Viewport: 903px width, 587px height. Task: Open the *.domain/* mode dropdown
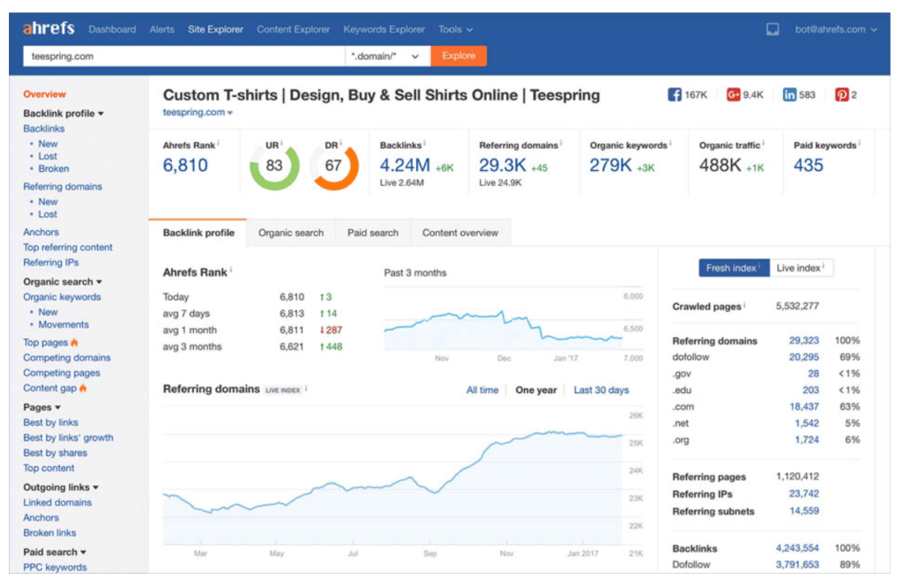point(385,56)
